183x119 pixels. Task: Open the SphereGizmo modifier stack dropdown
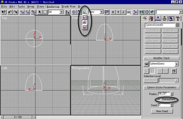177,64
